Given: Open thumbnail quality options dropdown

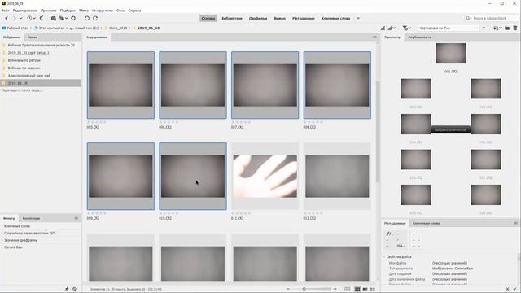Looking at the screenshot, I should click(x=392, y=28).
